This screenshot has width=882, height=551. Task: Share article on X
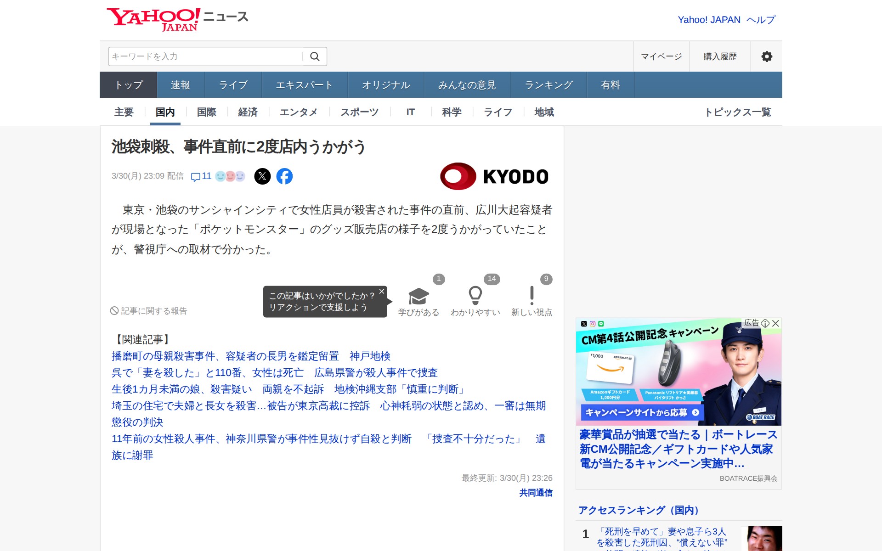click(x=262, y=176)
